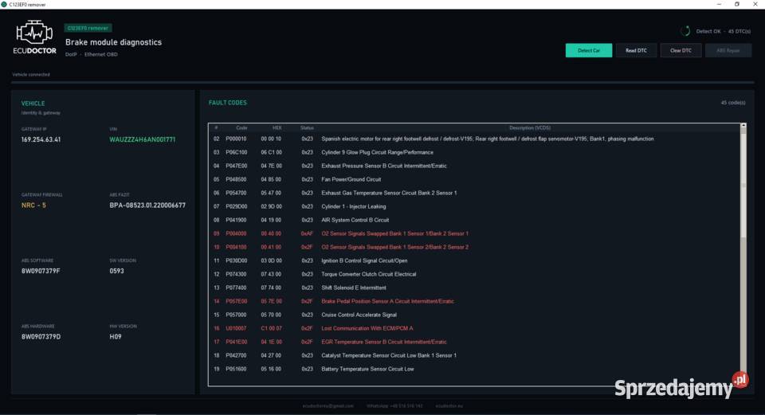The image size is (765, 415).
Task: Click gateway IP 169.254.63.41
Action: pos(41,139)
